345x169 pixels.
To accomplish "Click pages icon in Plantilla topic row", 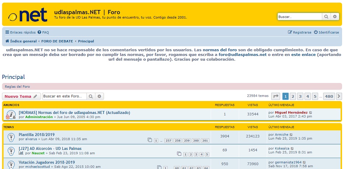I will pos(150,140).
